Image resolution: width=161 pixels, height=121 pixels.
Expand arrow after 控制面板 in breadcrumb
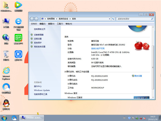[x=57, y=19]
